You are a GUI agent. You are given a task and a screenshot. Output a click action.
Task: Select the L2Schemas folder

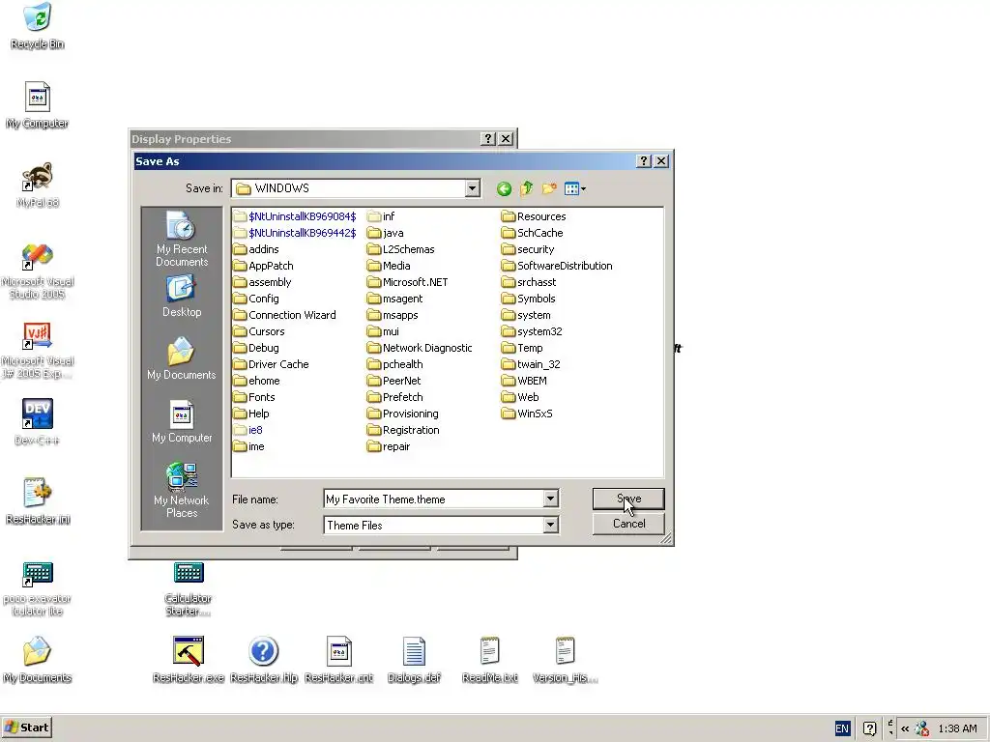pyautogui.click(x=400, y=249)
